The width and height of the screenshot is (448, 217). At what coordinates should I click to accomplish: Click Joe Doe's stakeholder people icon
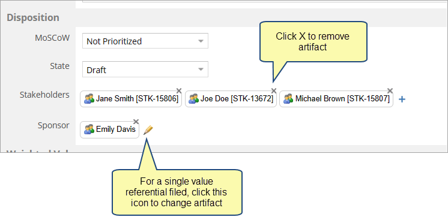click(x=194, y=99)
